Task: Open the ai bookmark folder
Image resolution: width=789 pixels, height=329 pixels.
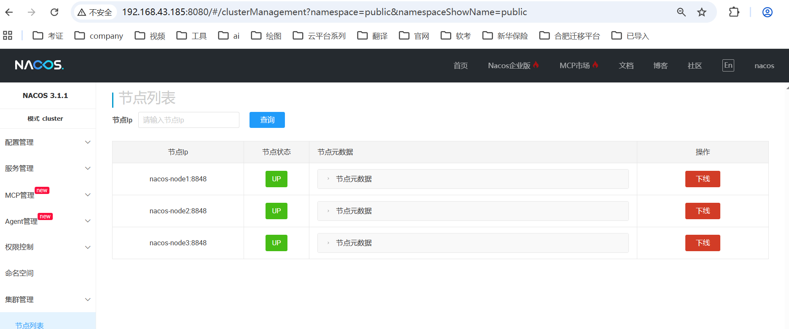Action: 229,36
